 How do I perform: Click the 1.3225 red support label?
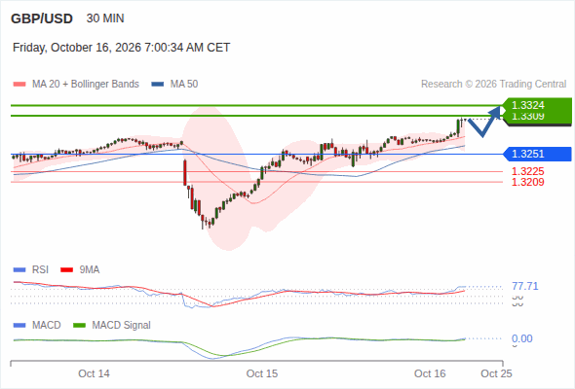(527, 171)
